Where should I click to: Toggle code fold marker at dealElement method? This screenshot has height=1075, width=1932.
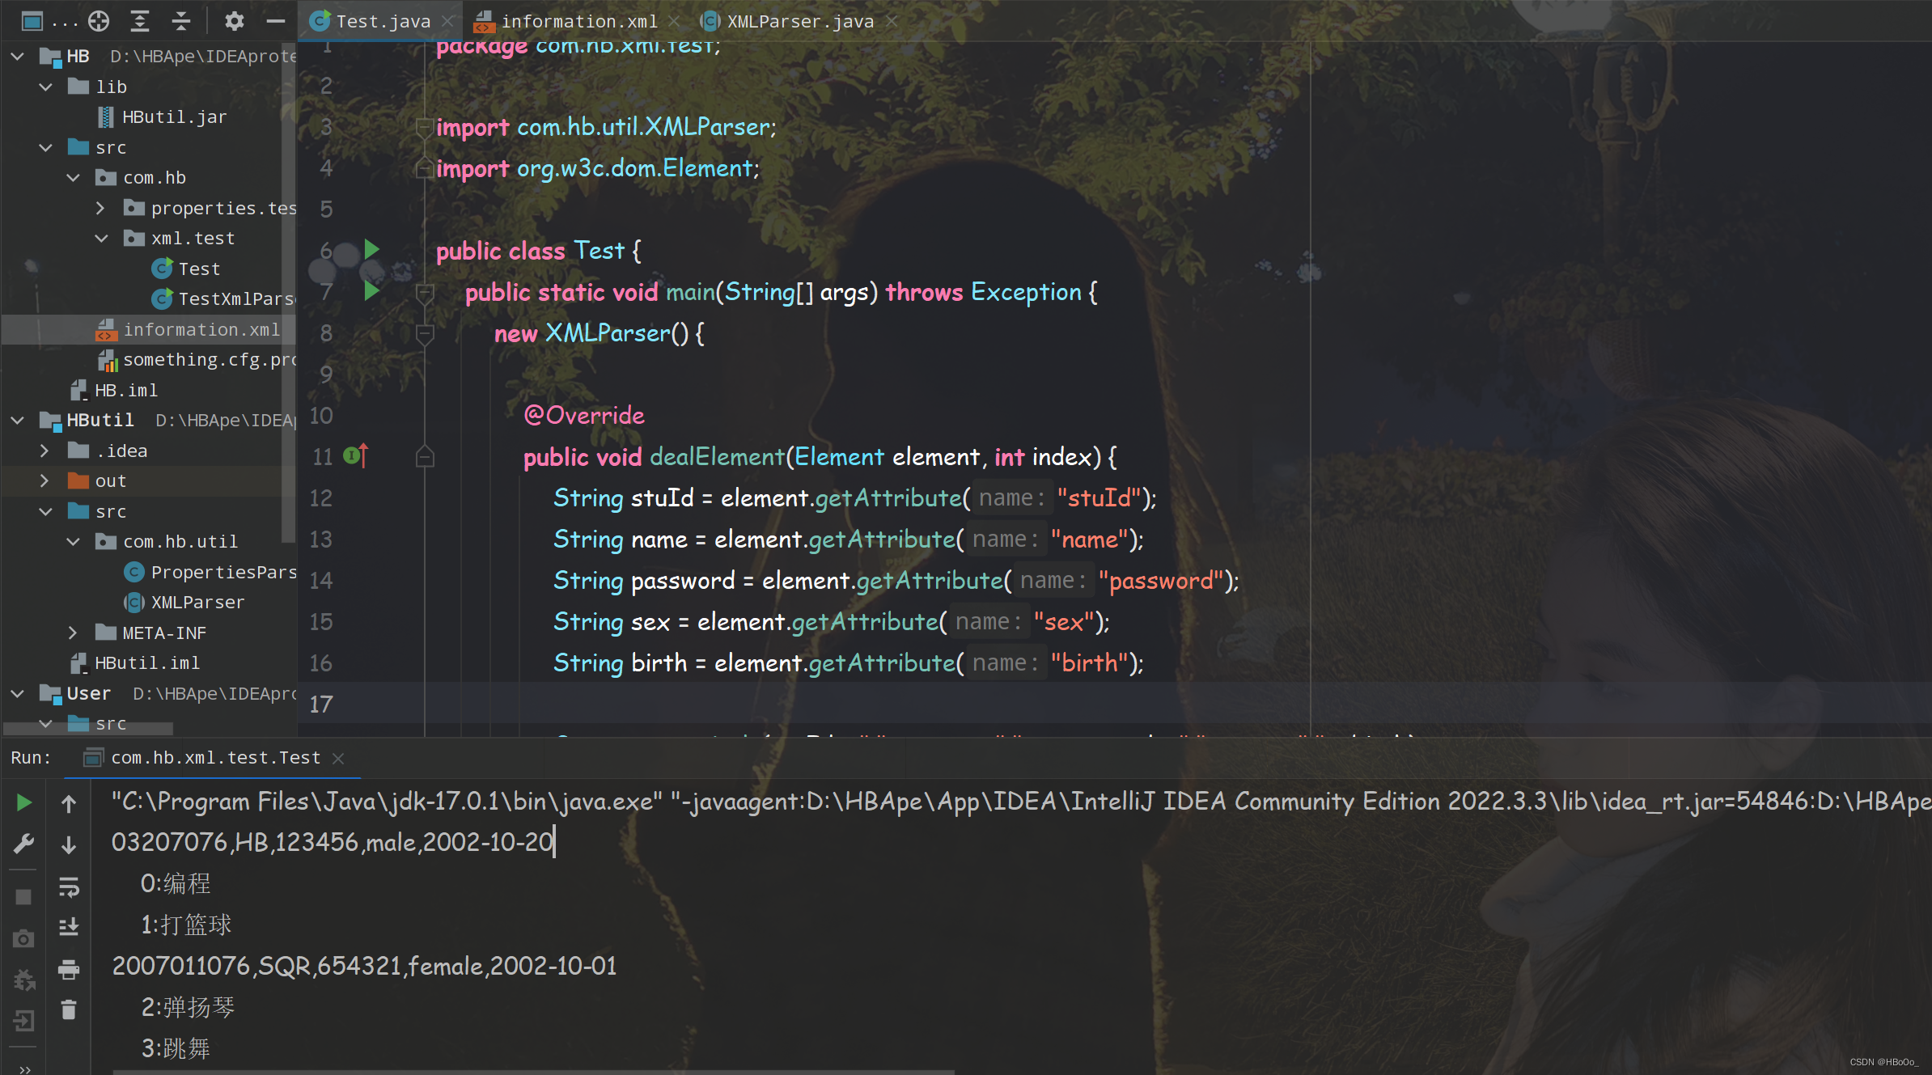click(425, 458)
